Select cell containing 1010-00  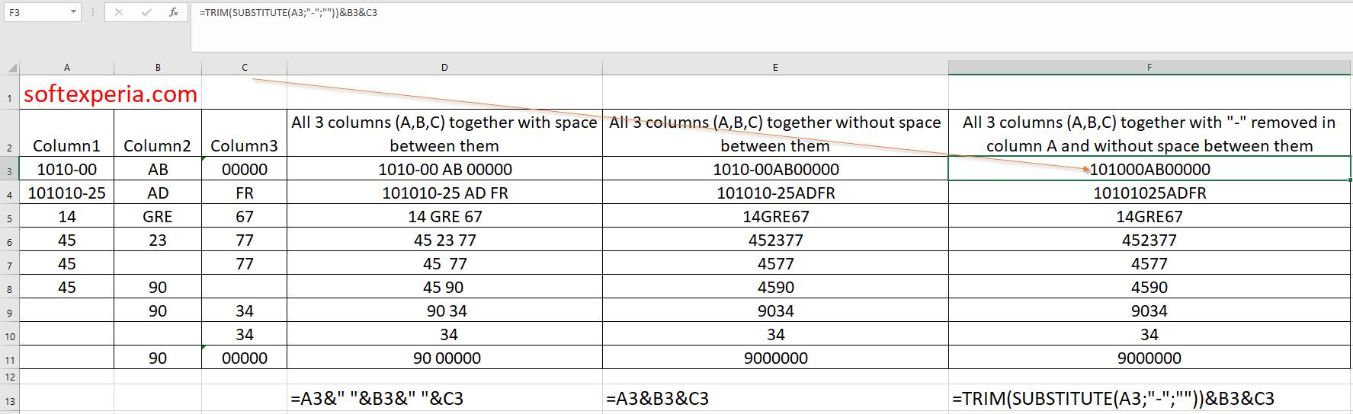pyautogui.click(x=67, y=169)
